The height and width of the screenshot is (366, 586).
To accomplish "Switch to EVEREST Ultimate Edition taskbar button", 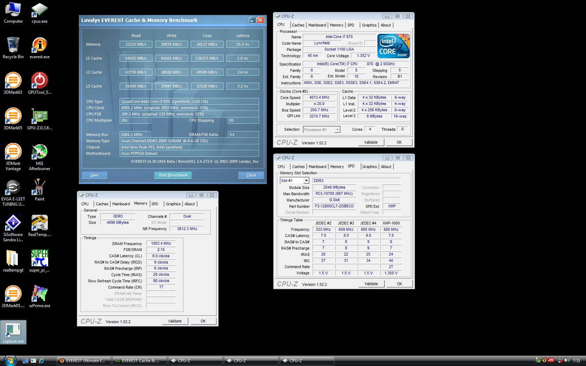I will [x=84, y=361].
